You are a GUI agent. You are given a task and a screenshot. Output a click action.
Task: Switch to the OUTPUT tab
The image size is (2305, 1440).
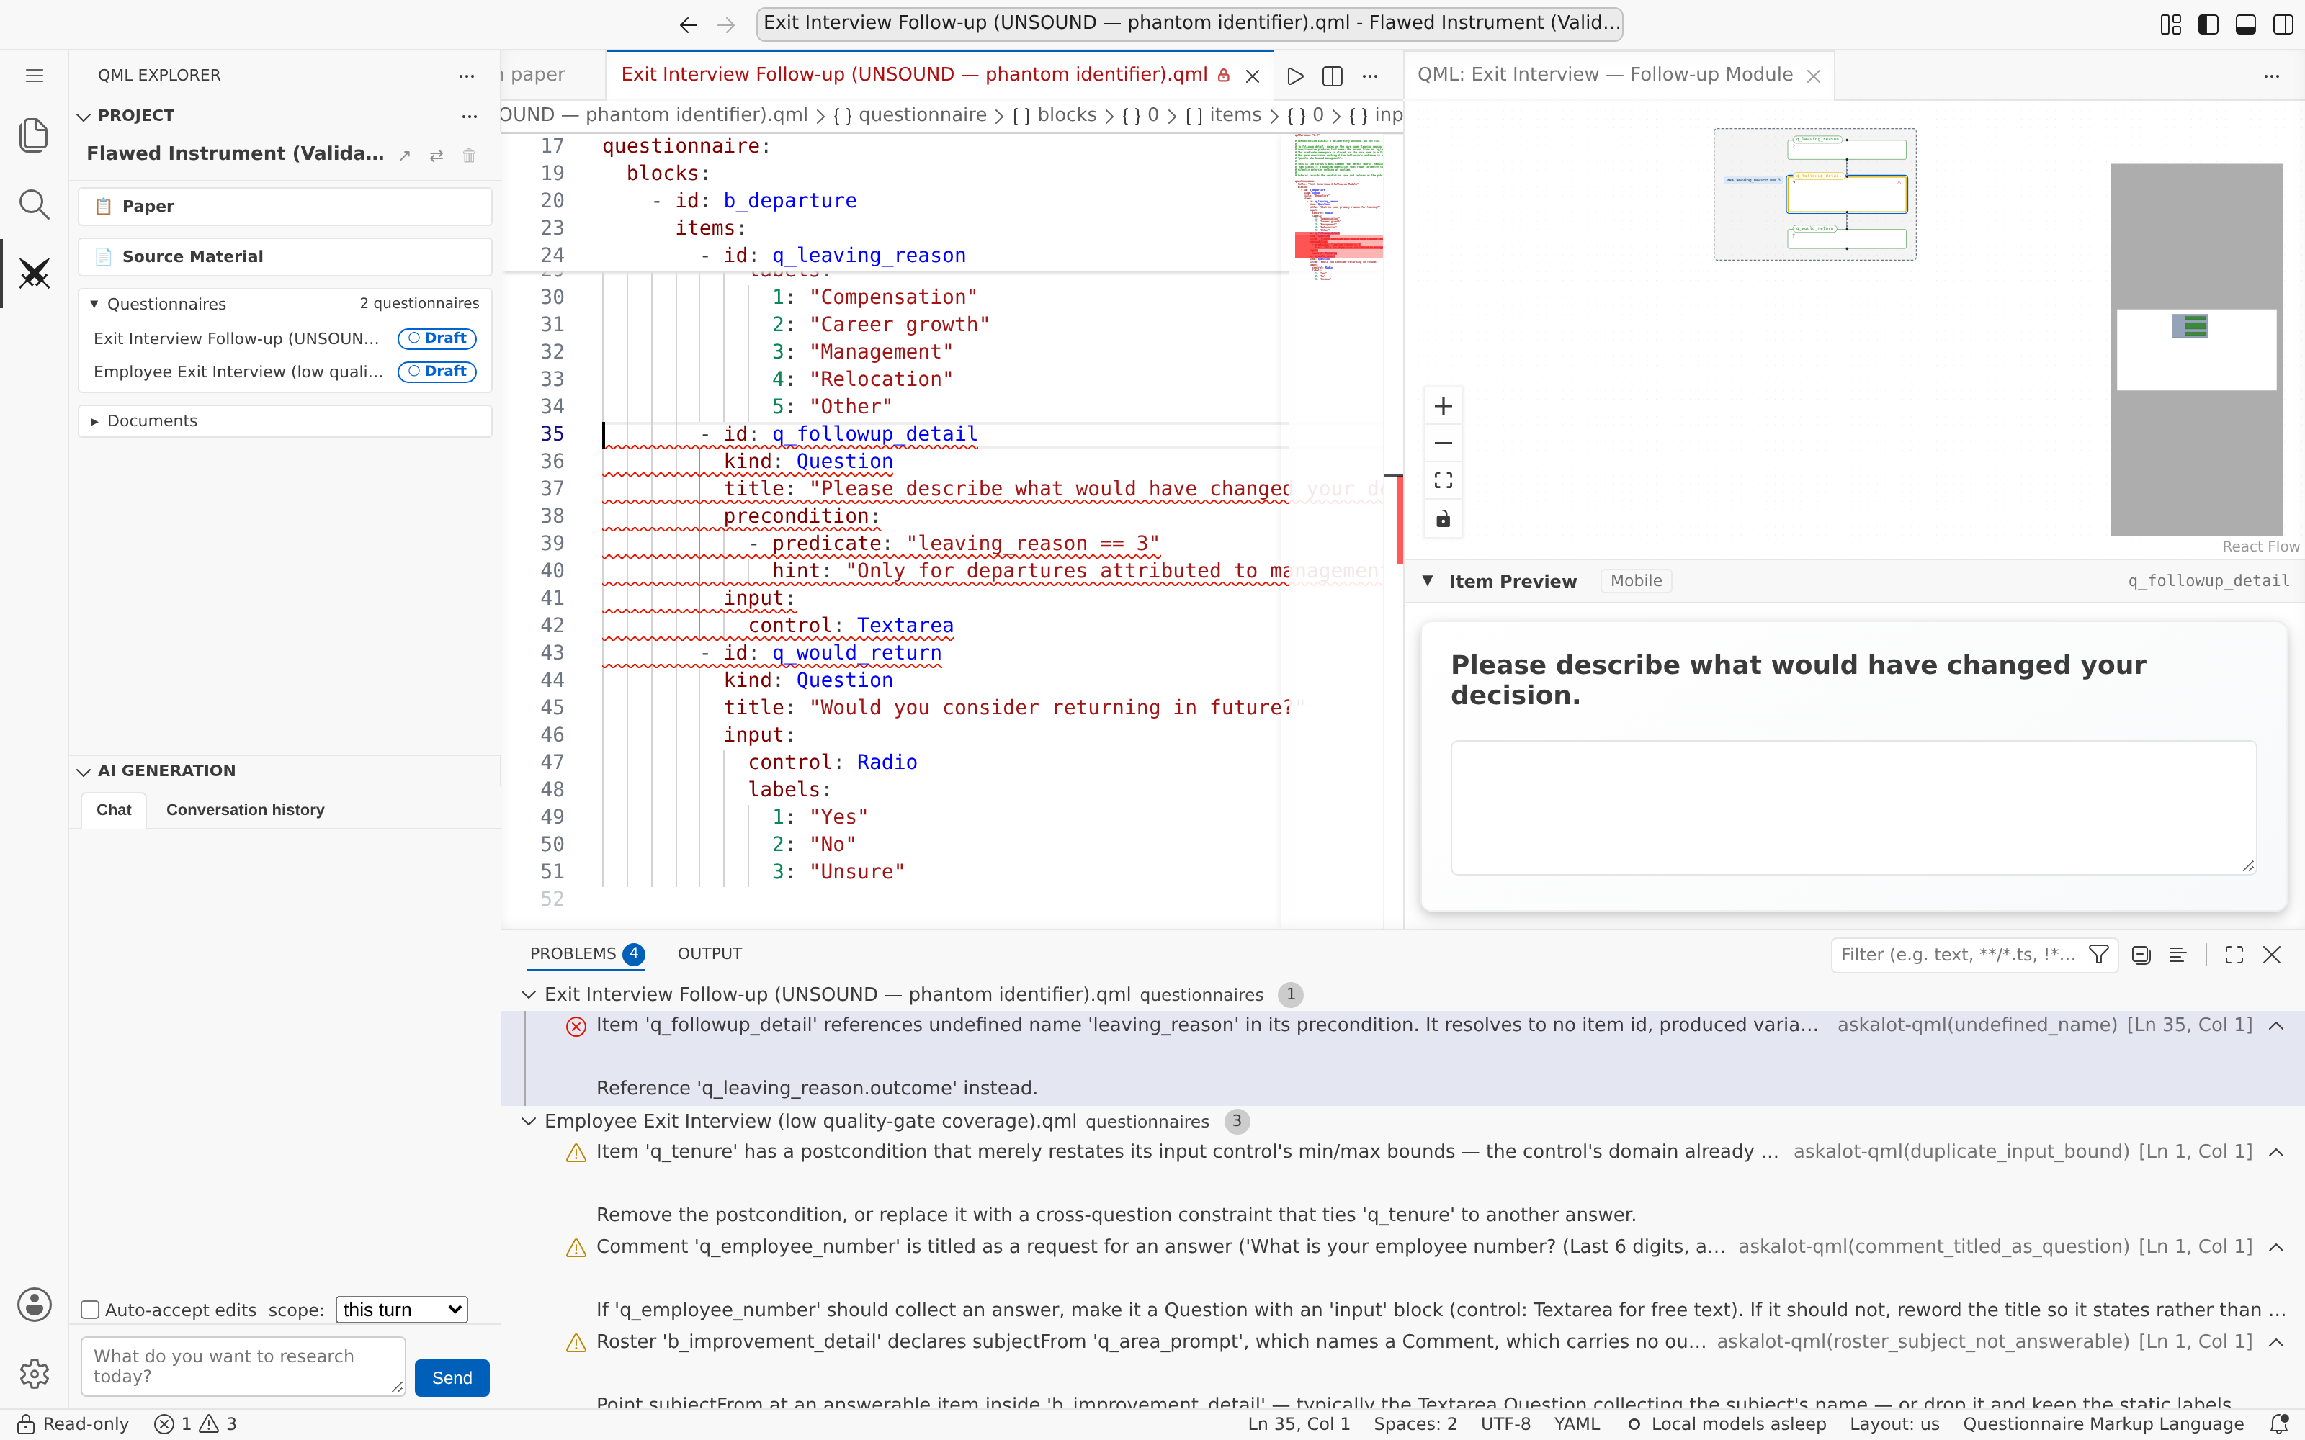710,953
